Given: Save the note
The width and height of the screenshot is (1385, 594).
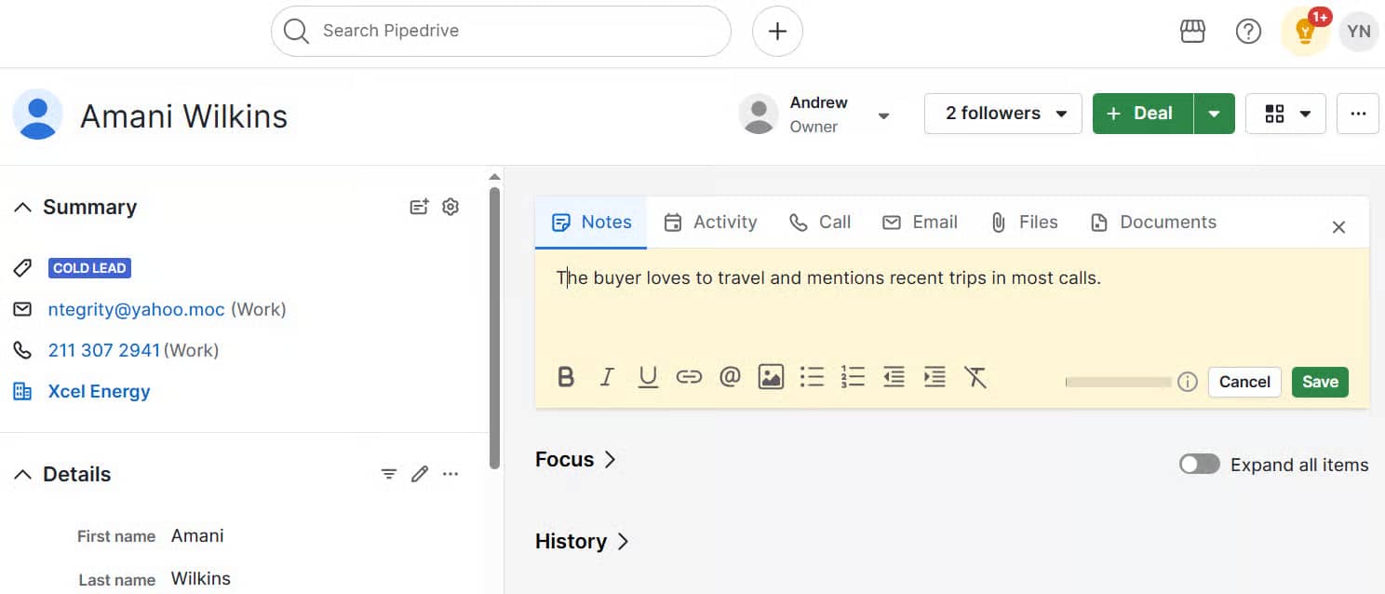Looking at the screenshot, I should pos(1320,382).
